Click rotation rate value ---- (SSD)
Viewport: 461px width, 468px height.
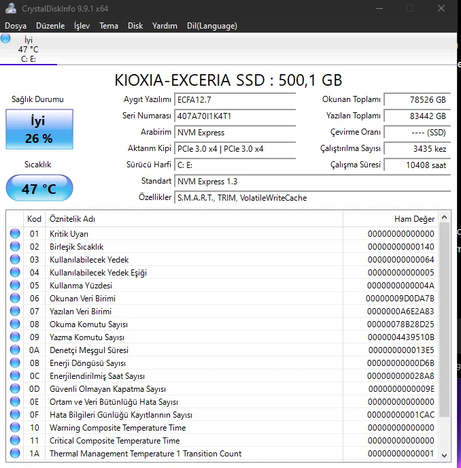[417, 132]
